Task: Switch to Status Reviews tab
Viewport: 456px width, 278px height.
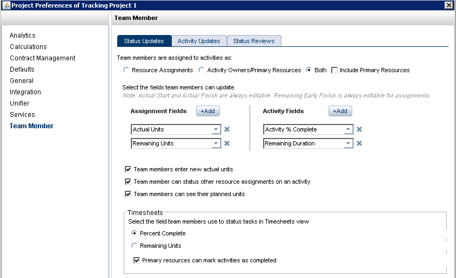Action: tap(254, 41)
